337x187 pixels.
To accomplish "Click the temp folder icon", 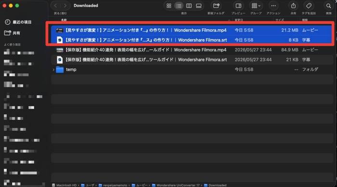I will click(60, 70).
